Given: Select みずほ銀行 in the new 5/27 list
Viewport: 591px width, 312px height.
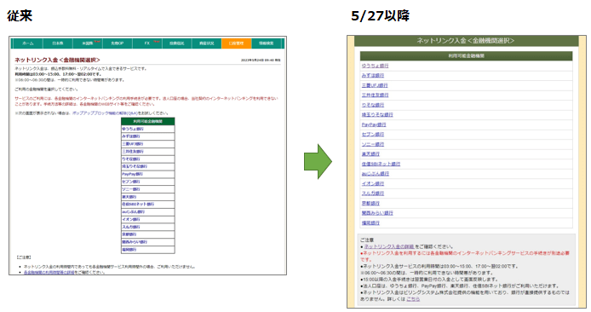Looking at the screenshot, I should [373, 76].
